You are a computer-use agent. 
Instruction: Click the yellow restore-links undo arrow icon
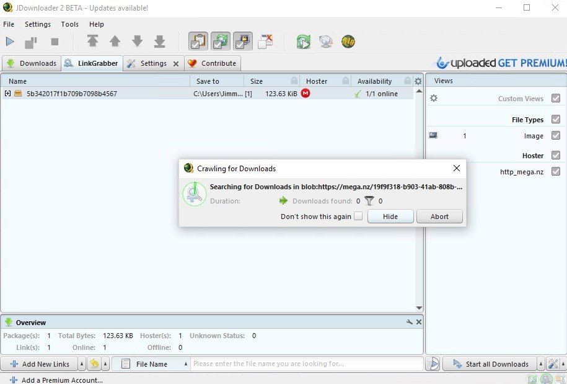pyautogui.click(x=94, y=364)
